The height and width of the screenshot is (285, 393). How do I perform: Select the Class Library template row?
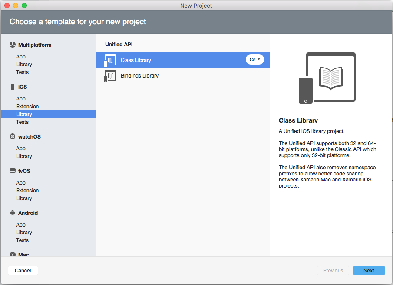pyautogui.click(x=183, y=60)
